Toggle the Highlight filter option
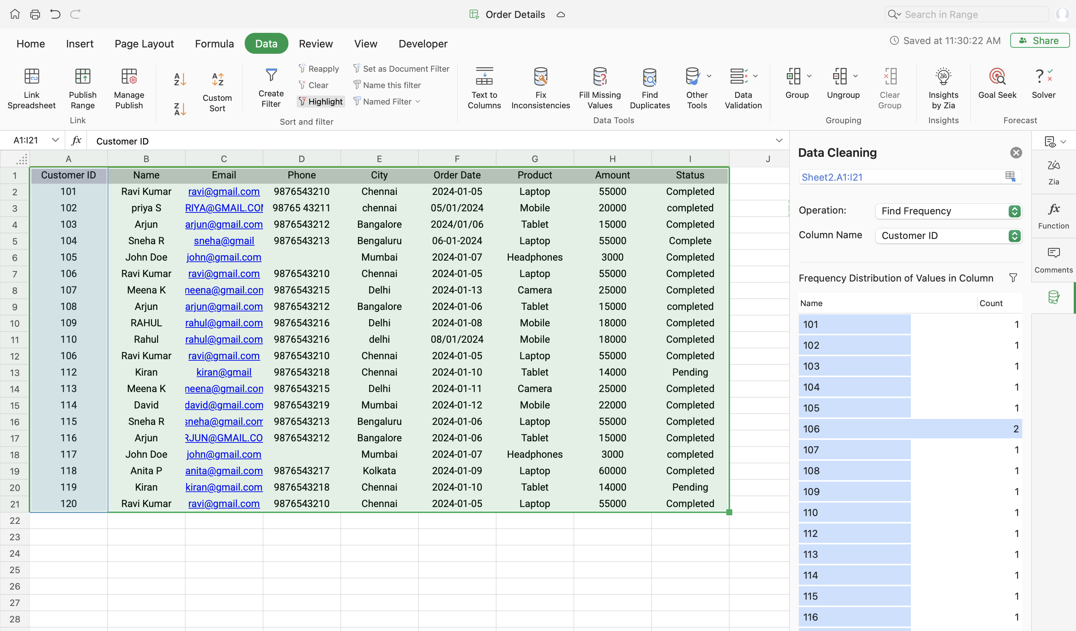The image size is (1076, 631). click(321, 102)
